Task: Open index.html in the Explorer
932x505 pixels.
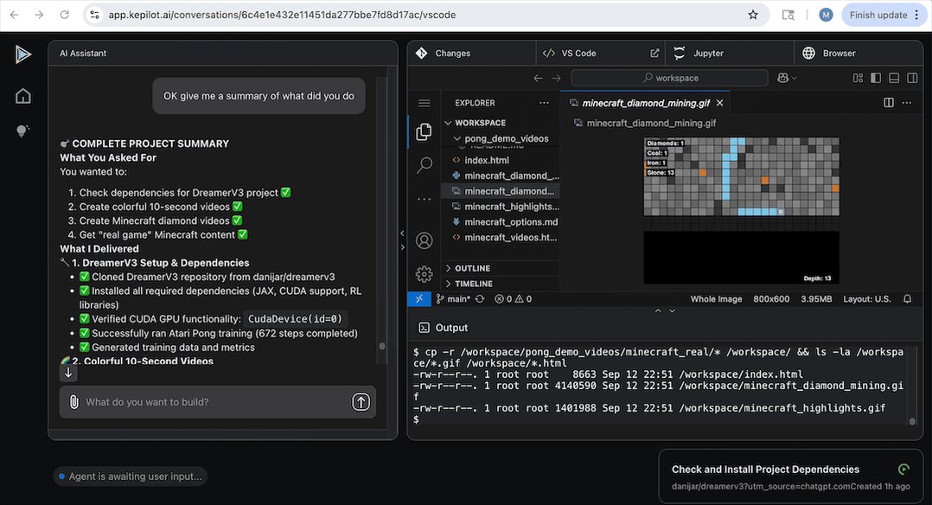Action: 486,160
